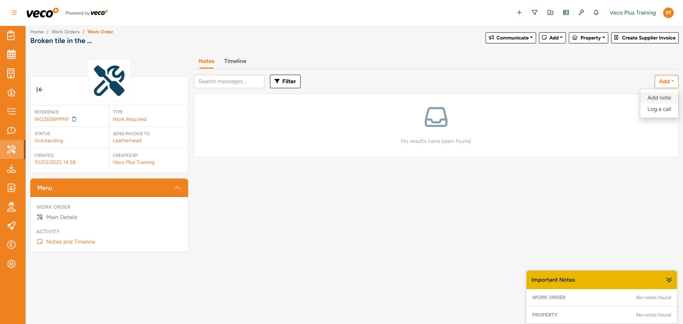Go to Home breadcrumb

click(x=37, y=32)
